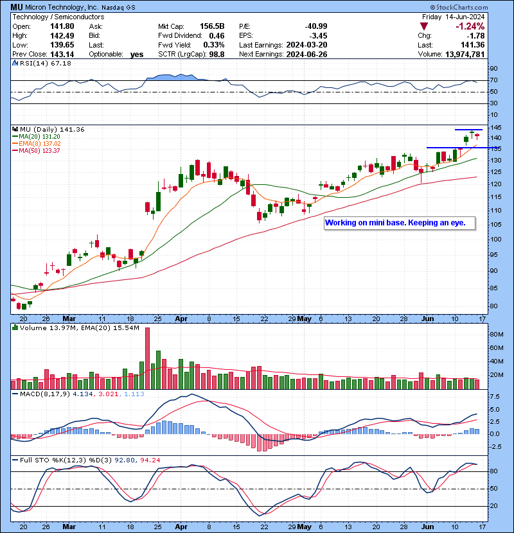Click the Volume value 13,974,781
514x533 pixels.
465,55
